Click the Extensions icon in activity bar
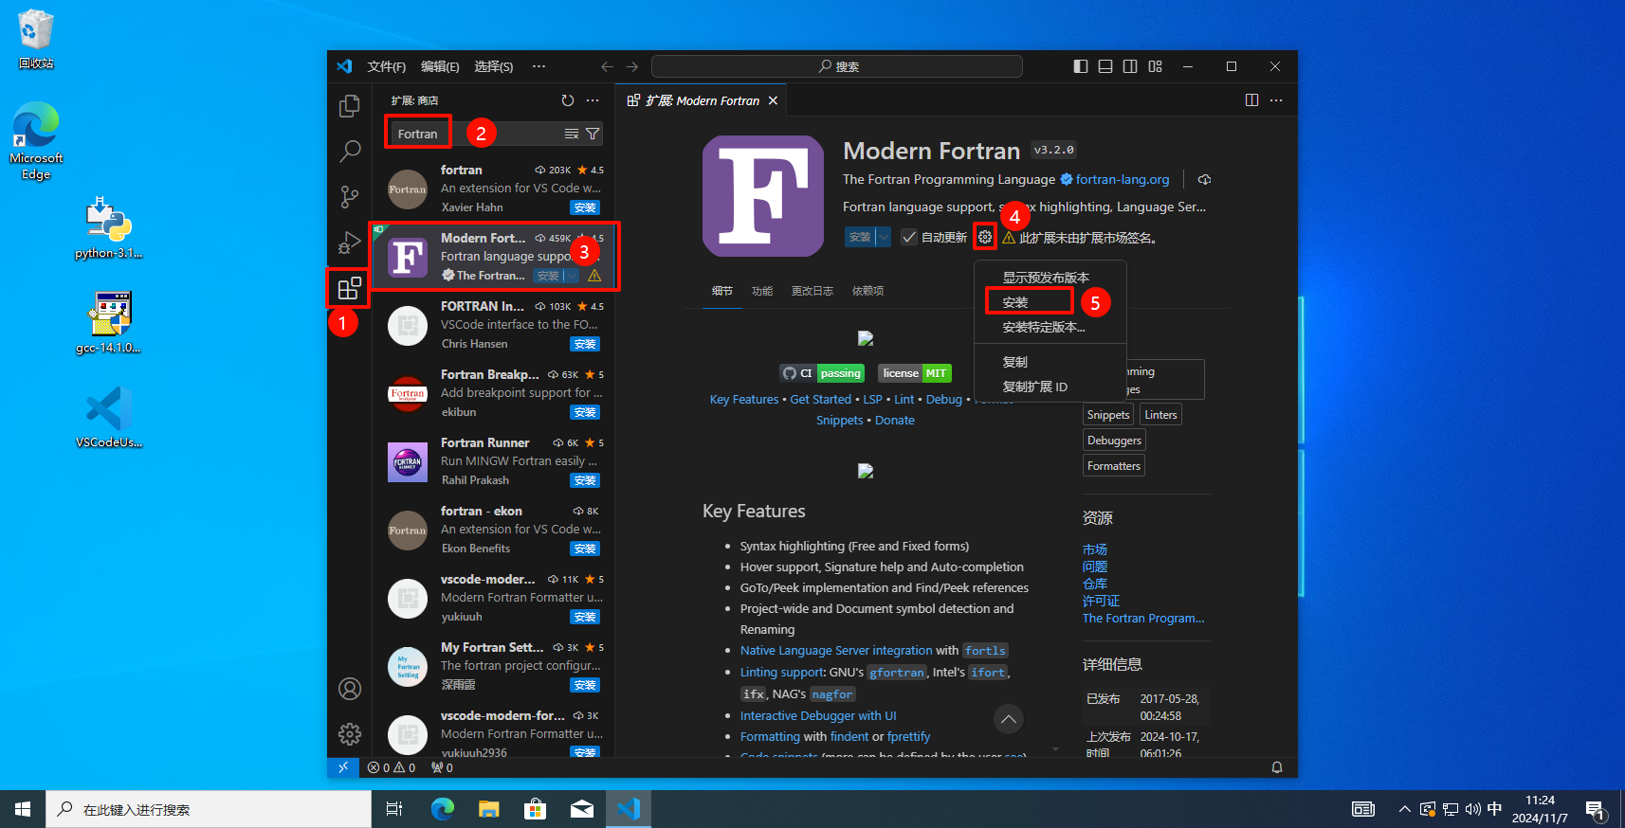The height and width of the screenshot is (828, 1625). pyautogui.click(x=350, y=287)
